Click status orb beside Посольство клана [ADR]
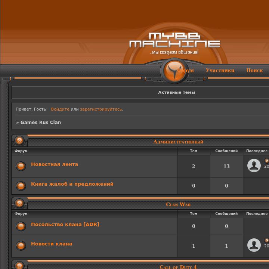 coord(21,226)
